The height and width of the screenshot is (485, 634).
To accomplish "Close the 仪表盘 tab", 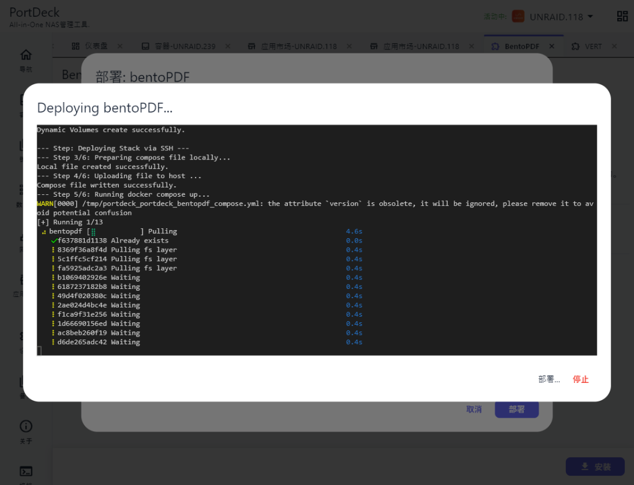I will 119,46.
